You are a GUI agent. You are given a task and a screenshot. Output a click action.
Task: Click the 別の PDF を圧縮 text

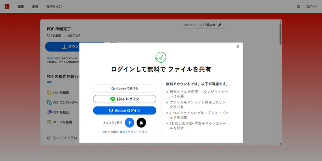click(x=65, y=138)
